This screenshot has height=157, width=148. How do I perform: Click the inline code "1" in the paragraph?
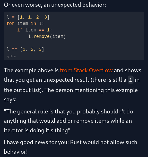click(x=130, y=80)
